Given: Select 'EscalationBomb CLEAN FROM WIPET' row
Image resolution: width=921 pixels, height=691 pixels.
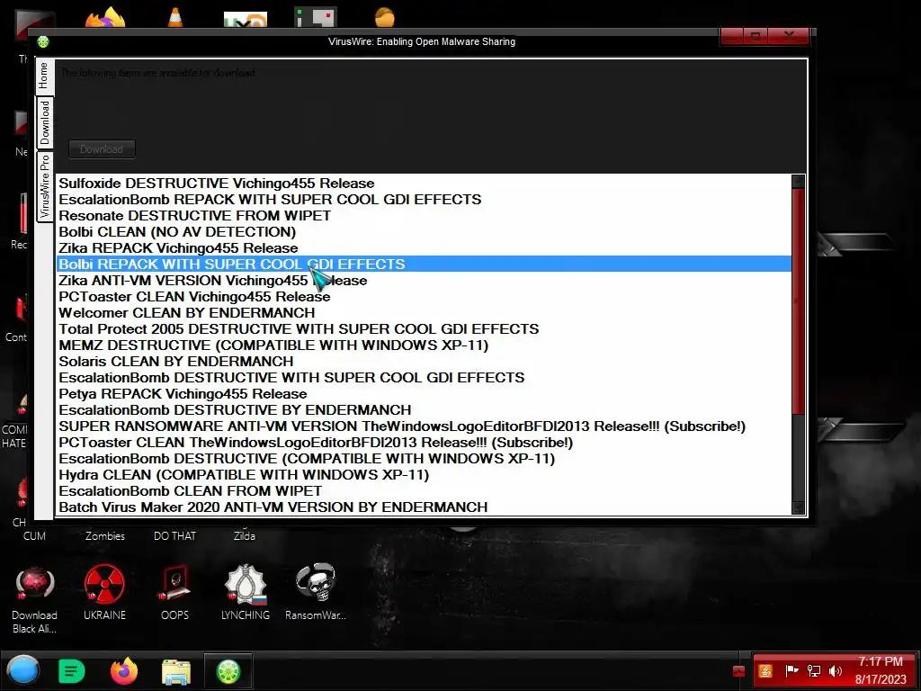Looking at the screenshot, I should 424,490.
